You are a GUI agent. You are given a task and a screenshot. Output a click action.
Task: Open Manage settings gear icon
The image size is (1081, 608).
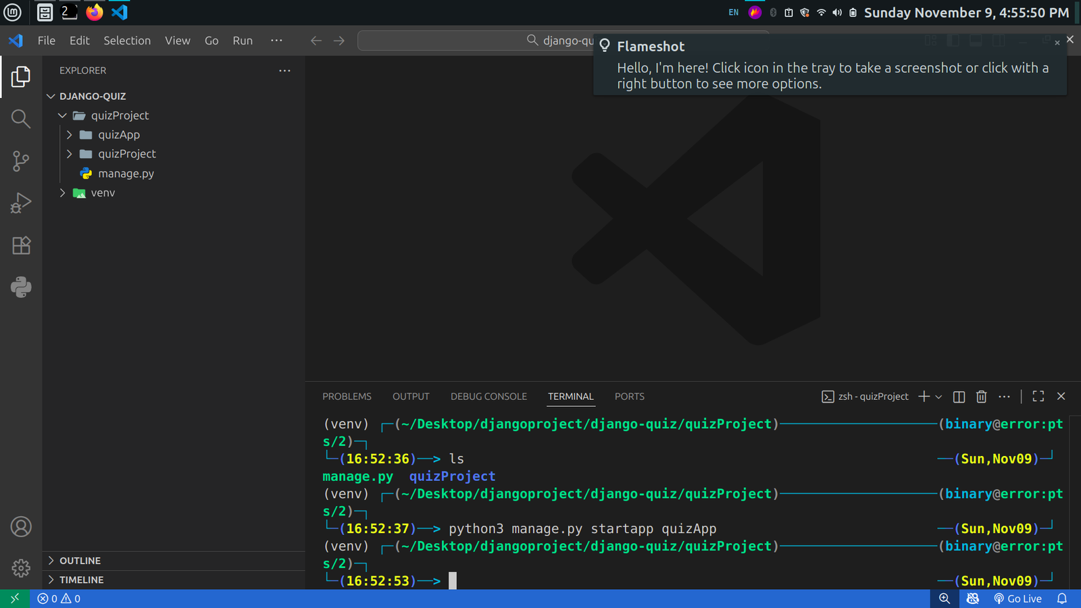[x=21, y=568]
